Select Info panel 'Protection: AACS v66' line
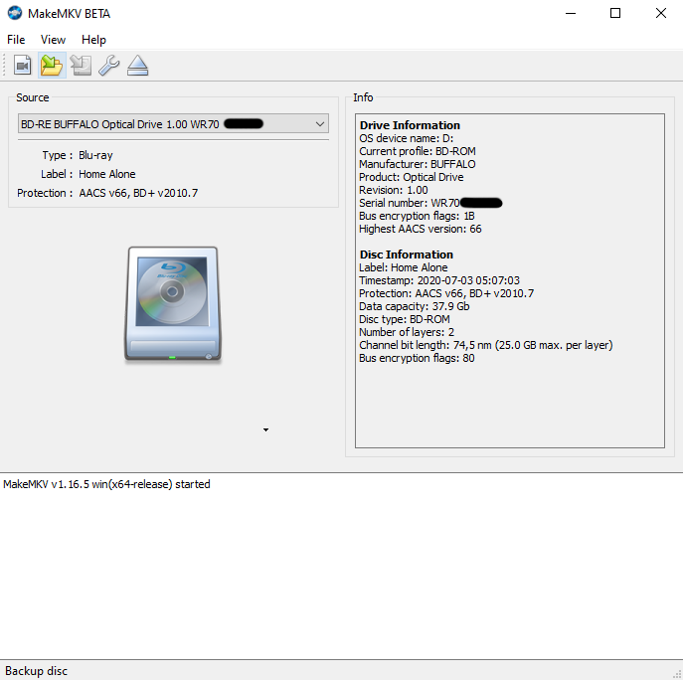The image size is (683, 680). [x=446, y=293]
